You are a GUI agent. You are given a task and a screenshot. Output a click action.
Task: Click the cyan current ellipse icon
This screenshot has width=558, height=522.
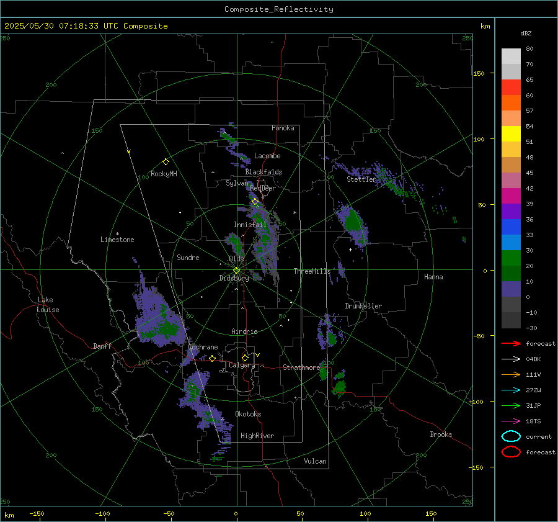(511, 436)
